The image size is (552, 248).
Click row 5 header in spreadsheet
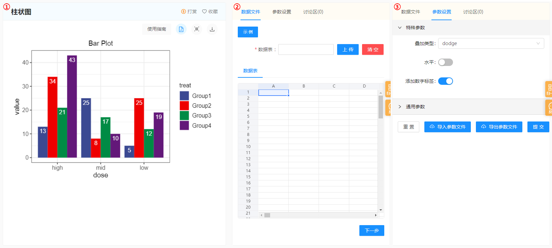tap(248, 116)
